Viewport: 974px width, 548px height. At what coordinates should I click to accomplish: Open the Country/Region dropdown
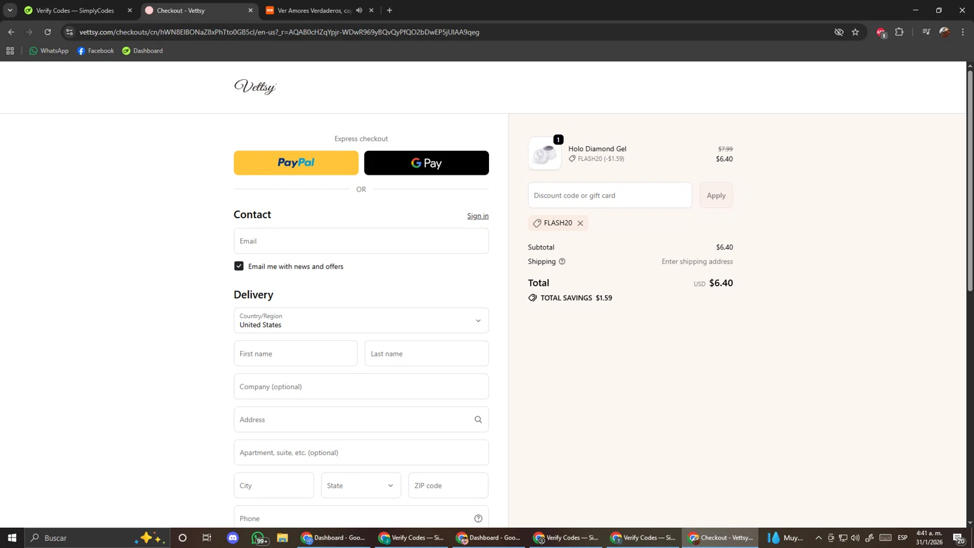[x=361, y=321]
